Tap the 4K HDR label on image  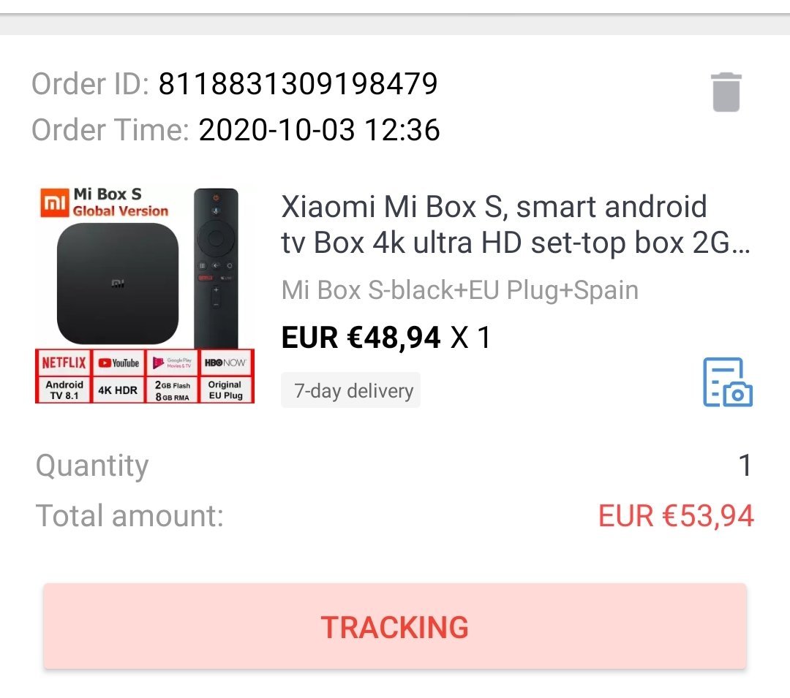[x=118, y=390]
